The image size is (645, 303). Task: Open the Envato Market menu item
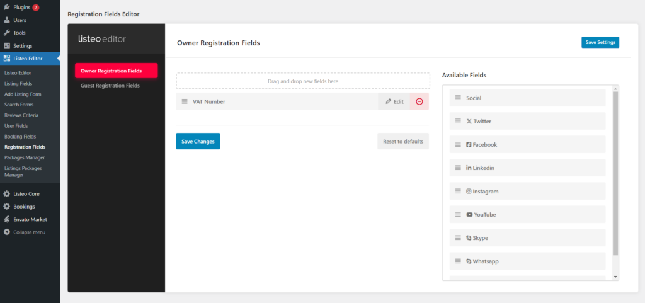pos(30,219)
